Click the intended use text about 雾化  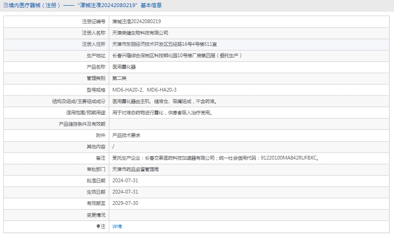click(x=162, y=113)
